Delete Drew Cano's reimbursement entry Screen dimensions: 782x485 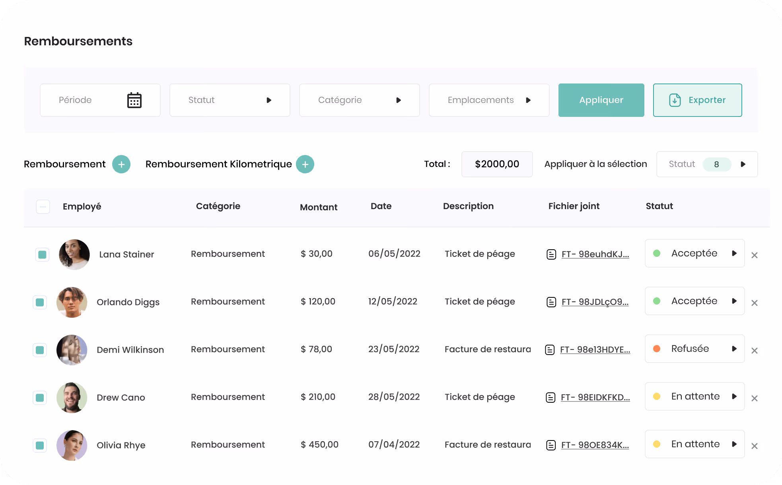pos(755,398)
